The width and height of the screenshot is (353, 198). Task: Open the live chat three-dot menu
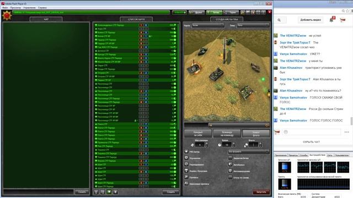(x=346, y=132)
